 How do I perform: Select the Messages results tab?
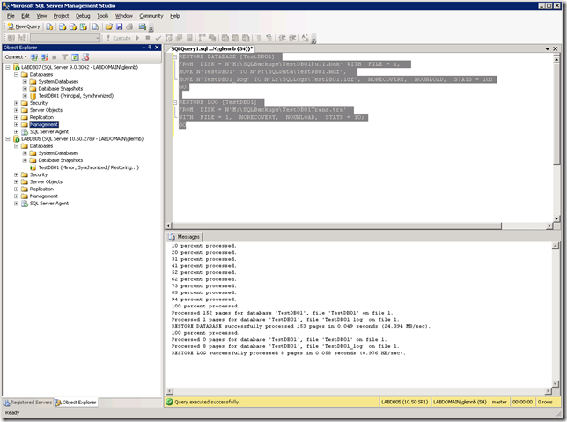pyautogui.click(x=185, y=236)
